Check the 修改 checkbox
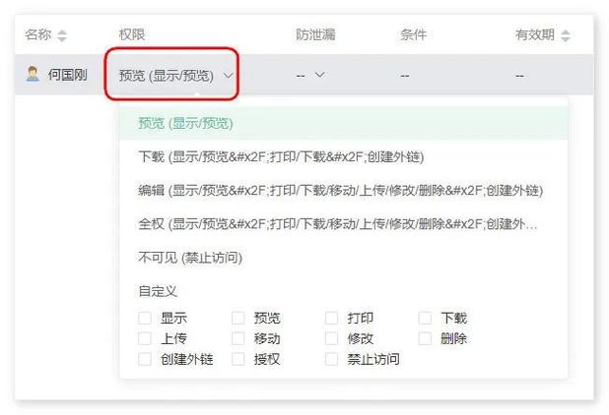 (x=331, y=338)
